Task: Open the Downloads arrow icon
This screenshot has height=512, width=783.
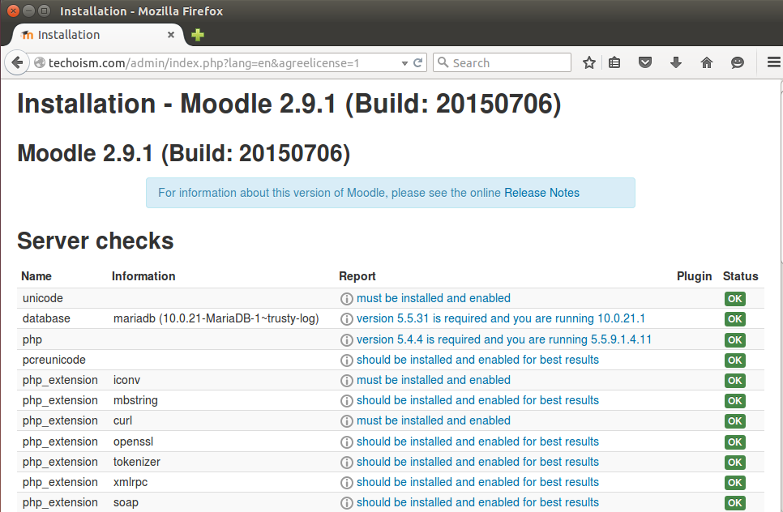Action: coord(676,63)
